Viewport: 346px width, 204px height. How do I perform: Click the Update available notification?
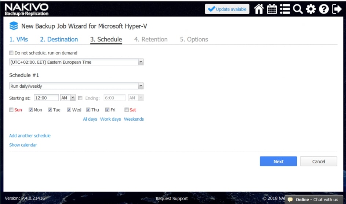[227, 9]
